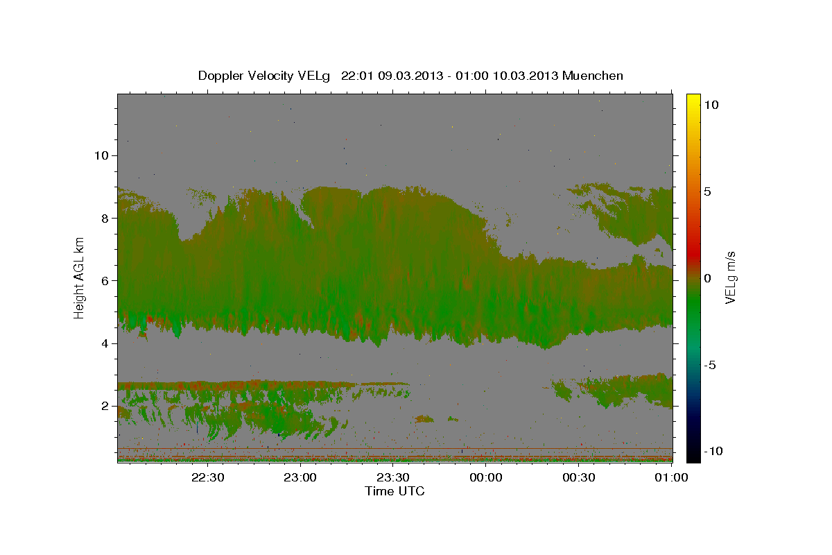Click the '00:00' time tick label
832x555 pixels.
click(x=486, y=478)
